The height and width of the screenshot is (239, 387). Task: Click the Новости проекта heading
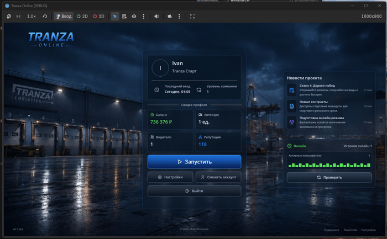(x=304, y=78)
